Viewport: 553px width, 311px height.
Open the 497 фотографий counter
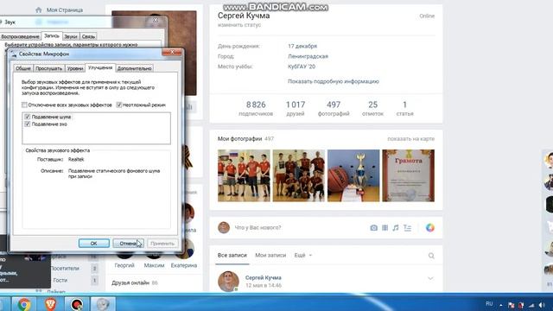334,109
